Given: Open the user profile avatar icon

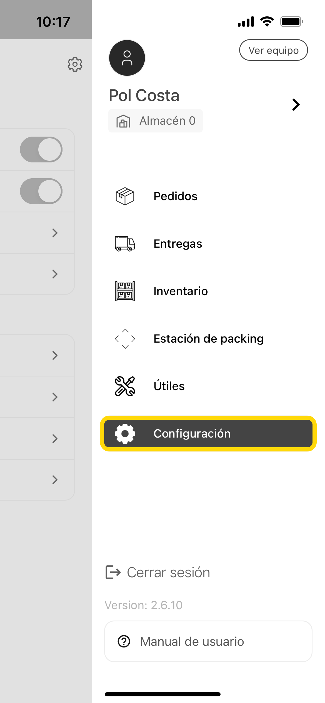Looking at the screenshot, I should click(x=127, y=57).
